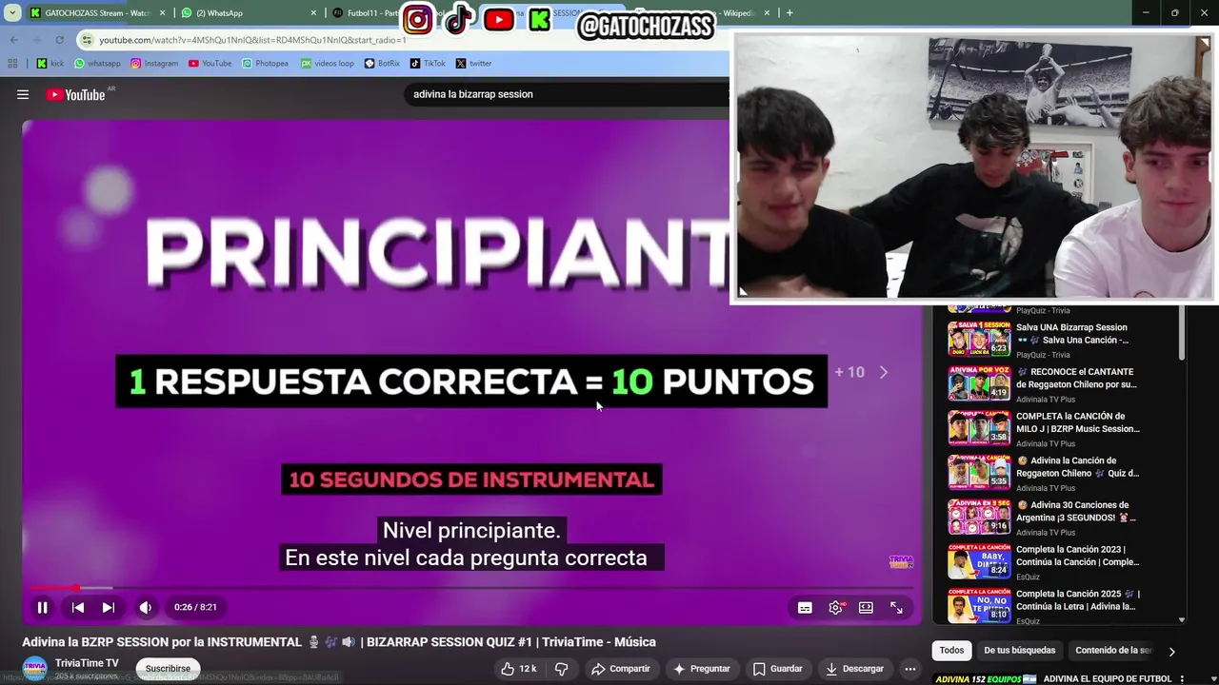1219x685 pixels.
Task: Select the Contenido de la serie chip
Action: (x=1113, y=651)
